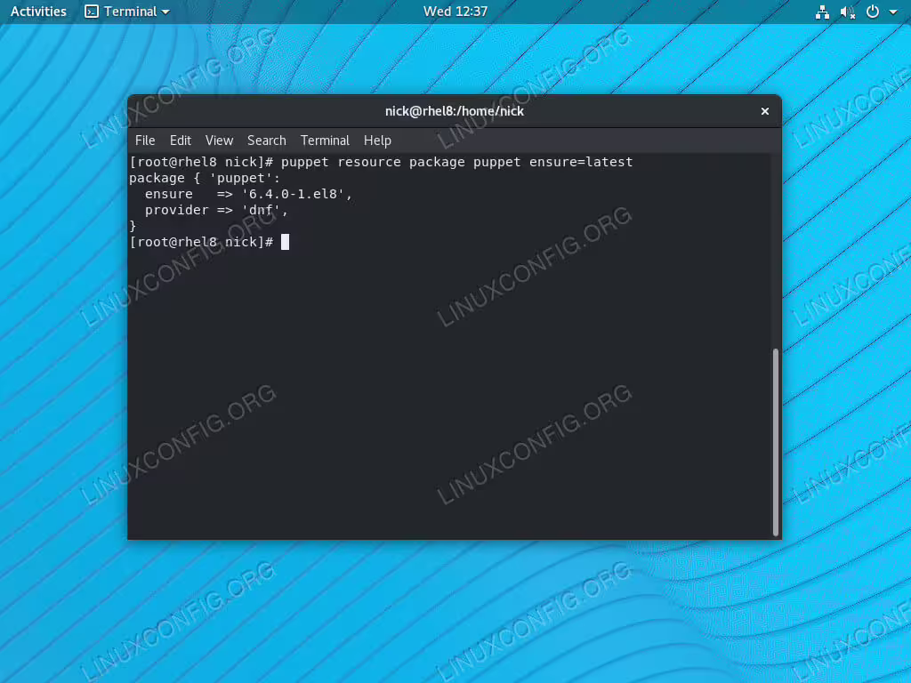Viewport: 911px width, 683px height.
Task: Click the terminal vertical scrollbar
Action: 775,441
